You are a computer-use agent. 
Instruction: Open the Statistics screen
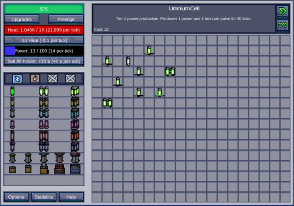[x=44, y=197]
